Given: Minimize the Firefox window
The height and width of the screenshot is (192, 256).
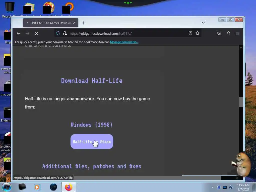Looking at the screenshot, I should click(222, 20).
